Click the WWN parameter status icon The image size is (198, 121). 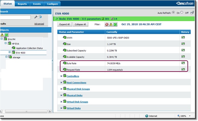point(64,37)
